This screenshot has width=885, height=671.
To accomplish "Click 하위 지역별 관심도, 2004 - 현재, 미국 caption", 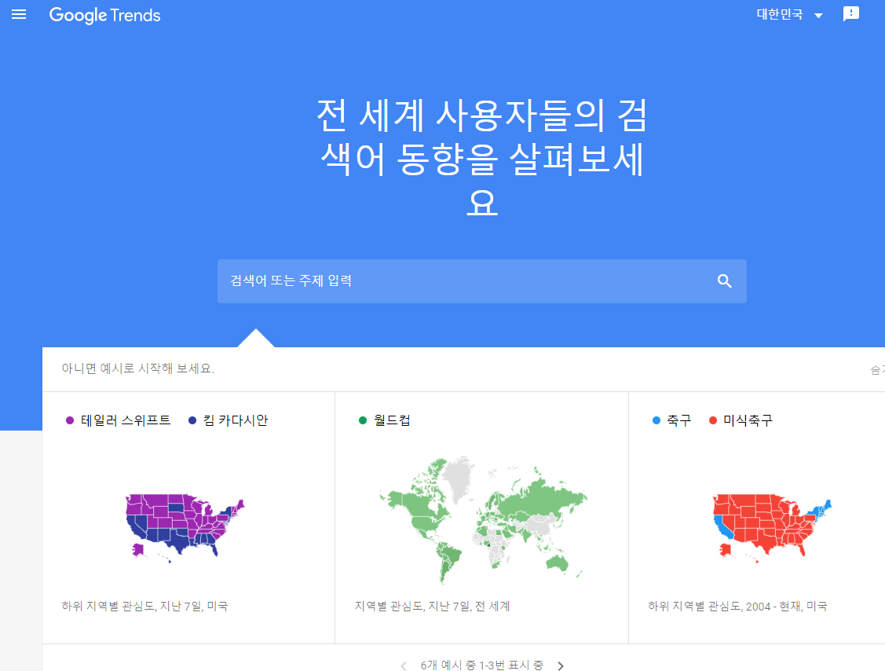I will pyautogui.click(x=737, y=606).
